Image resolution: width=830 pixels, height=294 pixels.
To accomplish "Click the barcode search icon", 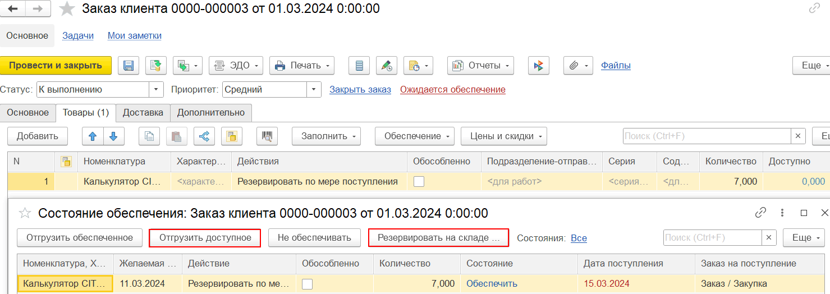I will click(x=268, y=136).
